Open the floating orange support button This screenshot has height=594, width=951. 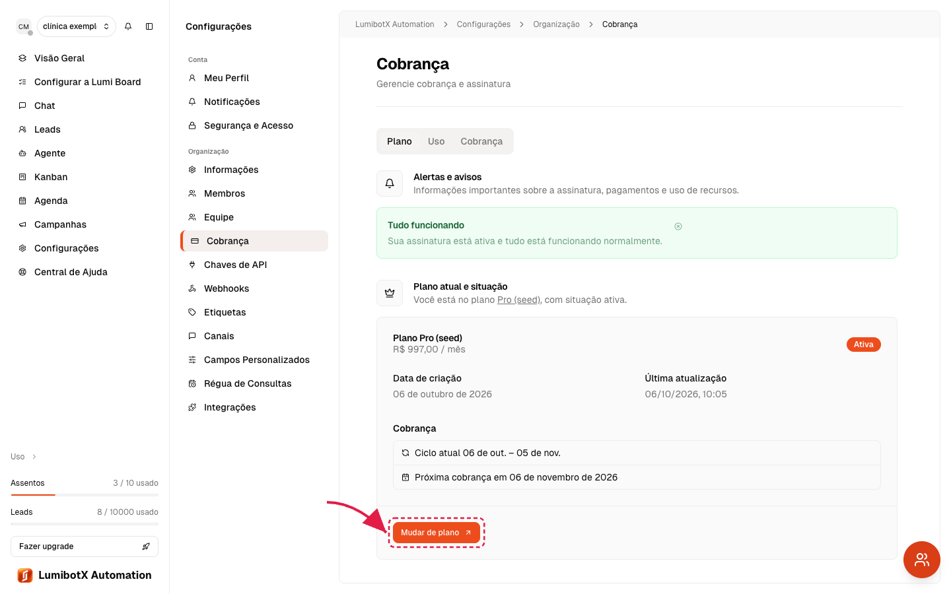point(922,560)
